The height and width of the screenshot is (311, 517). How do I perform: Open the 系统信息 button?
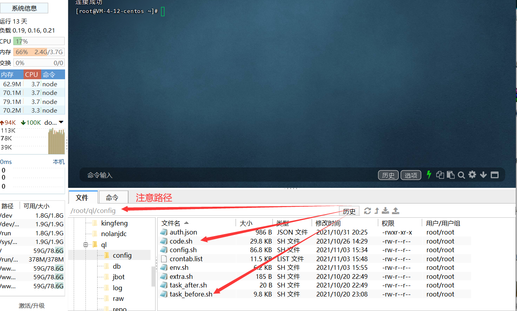pos(24,8)
